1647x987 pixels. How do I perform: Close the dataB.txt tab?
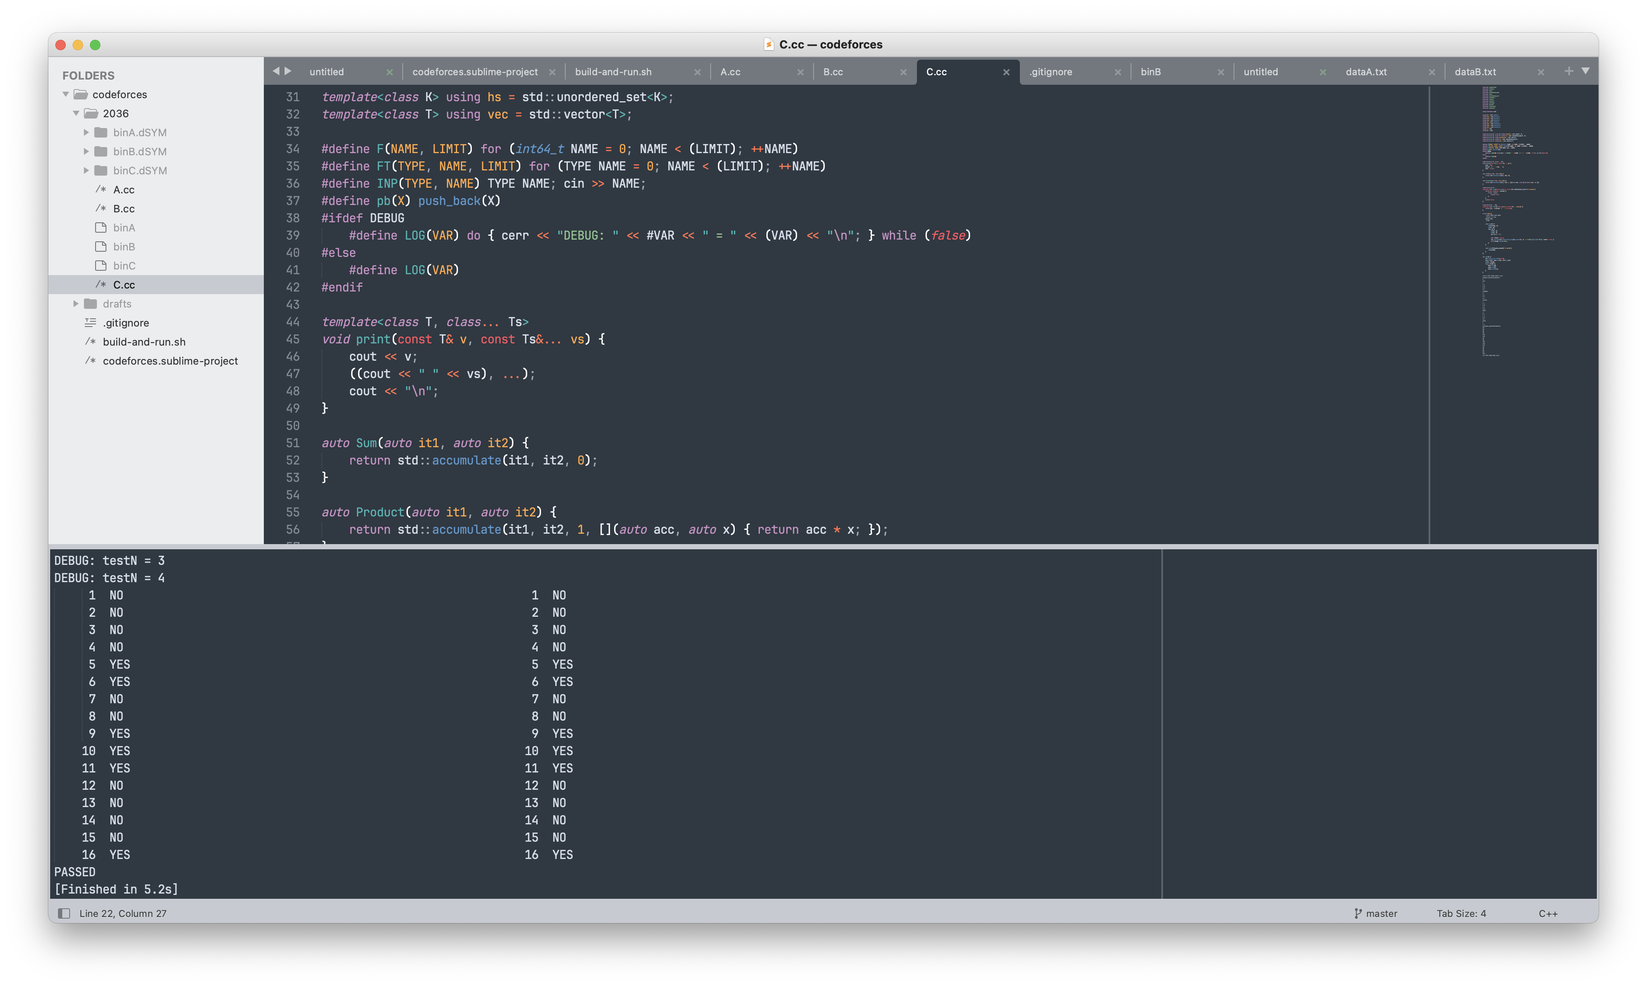pyautogui.click(x=1541, y=72)
